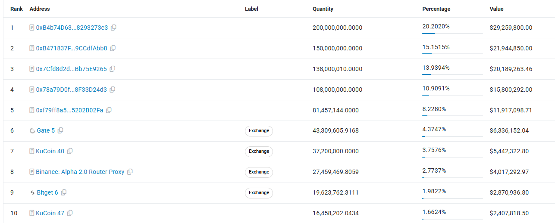Click contract icon beside 0xf79ff8a5...5202B02Fa
Screen dimensions: 555x223
32,110
